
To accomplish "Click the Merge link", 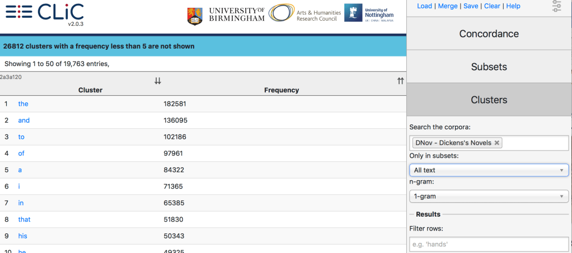I will click(x=447, y=6).
